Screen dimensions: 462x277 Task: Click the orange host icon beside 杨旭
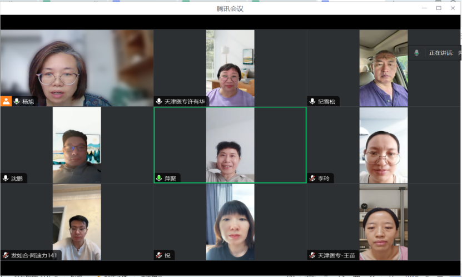tap(6, 101)
